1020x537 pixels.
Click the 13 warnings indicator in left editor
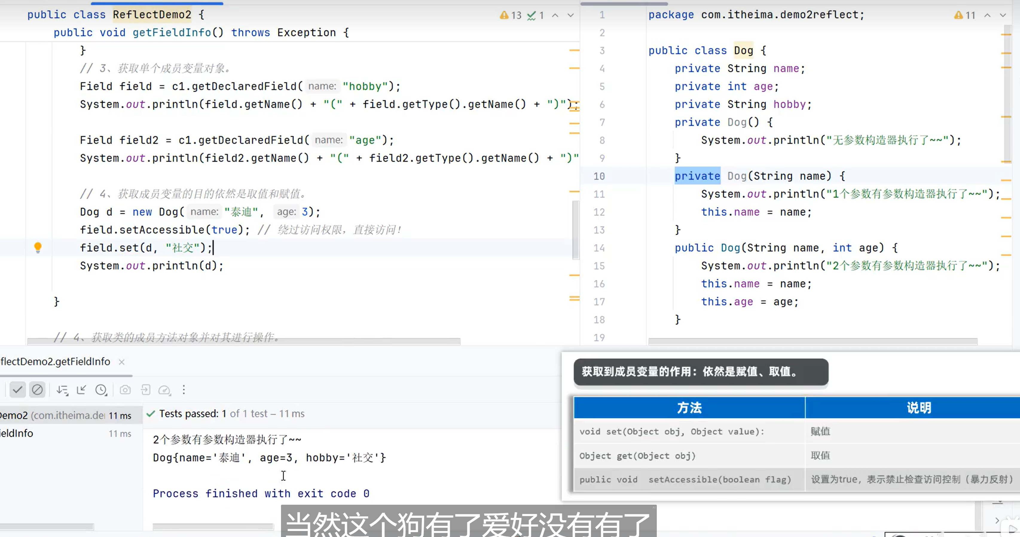(x=511, y=15)
